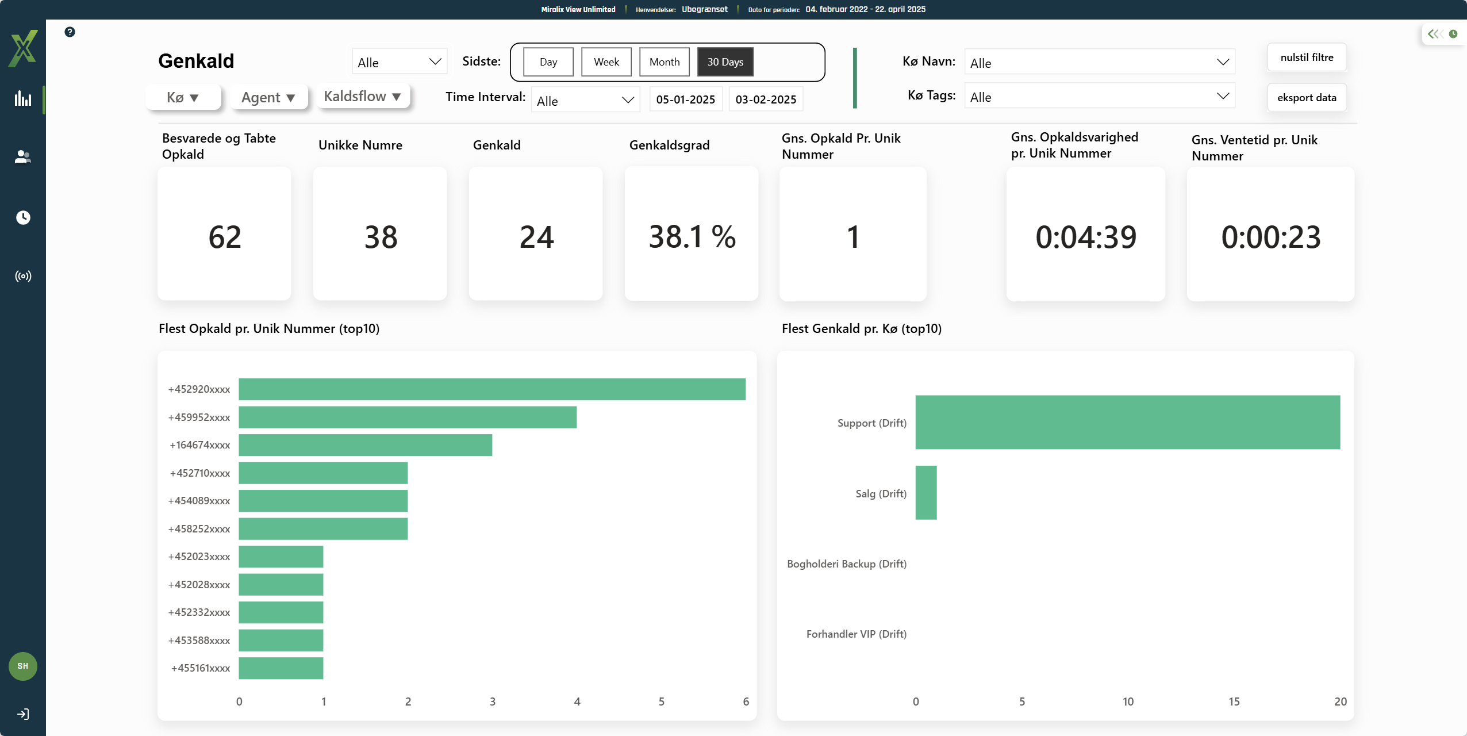Click the start date field 05-01-2025
The height and width of the screenshot is (736, 1467).
(x=685, y=99)
